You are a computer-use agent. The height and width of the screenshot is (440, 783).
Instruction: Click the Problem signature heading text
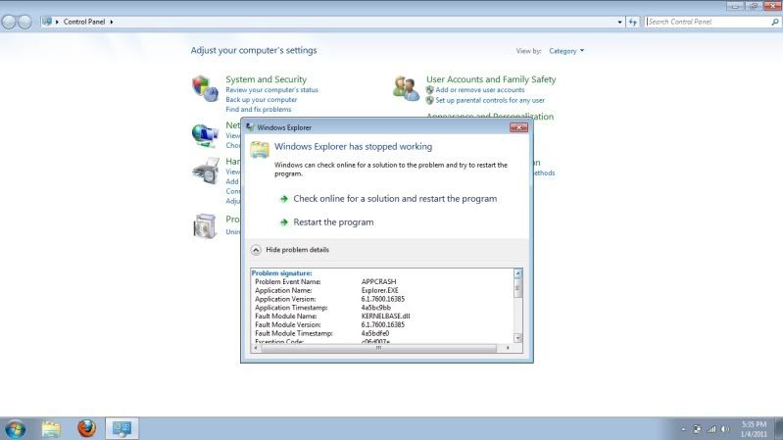(x=281, y=273)
